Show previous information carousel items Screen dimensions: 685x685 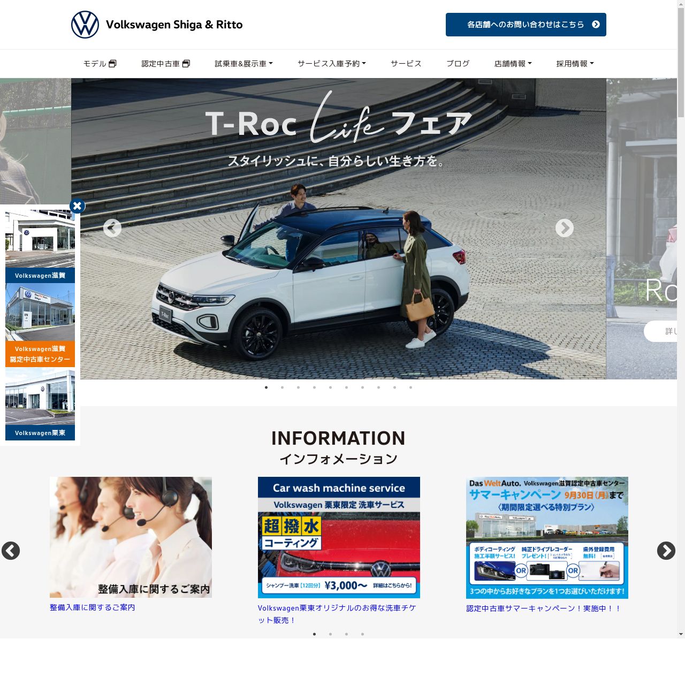(11, 551)
